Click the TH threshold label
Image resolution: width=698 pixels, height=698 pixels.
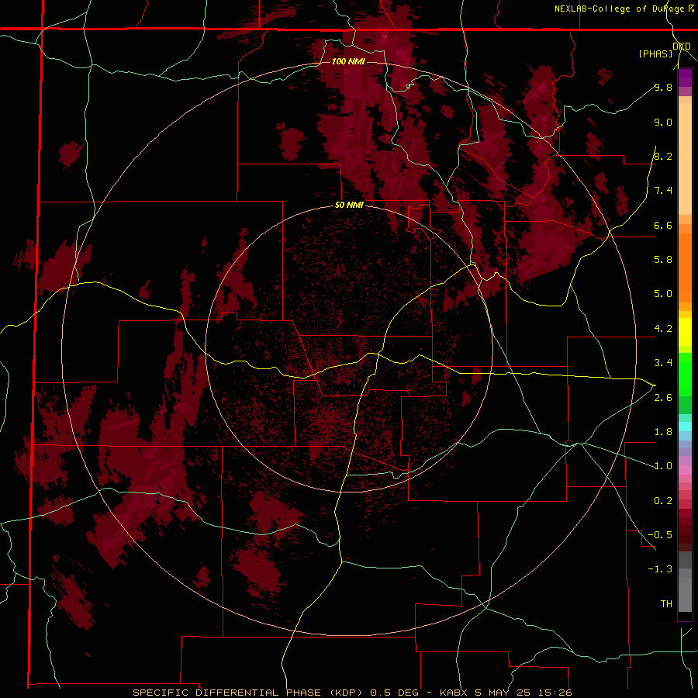666,604
